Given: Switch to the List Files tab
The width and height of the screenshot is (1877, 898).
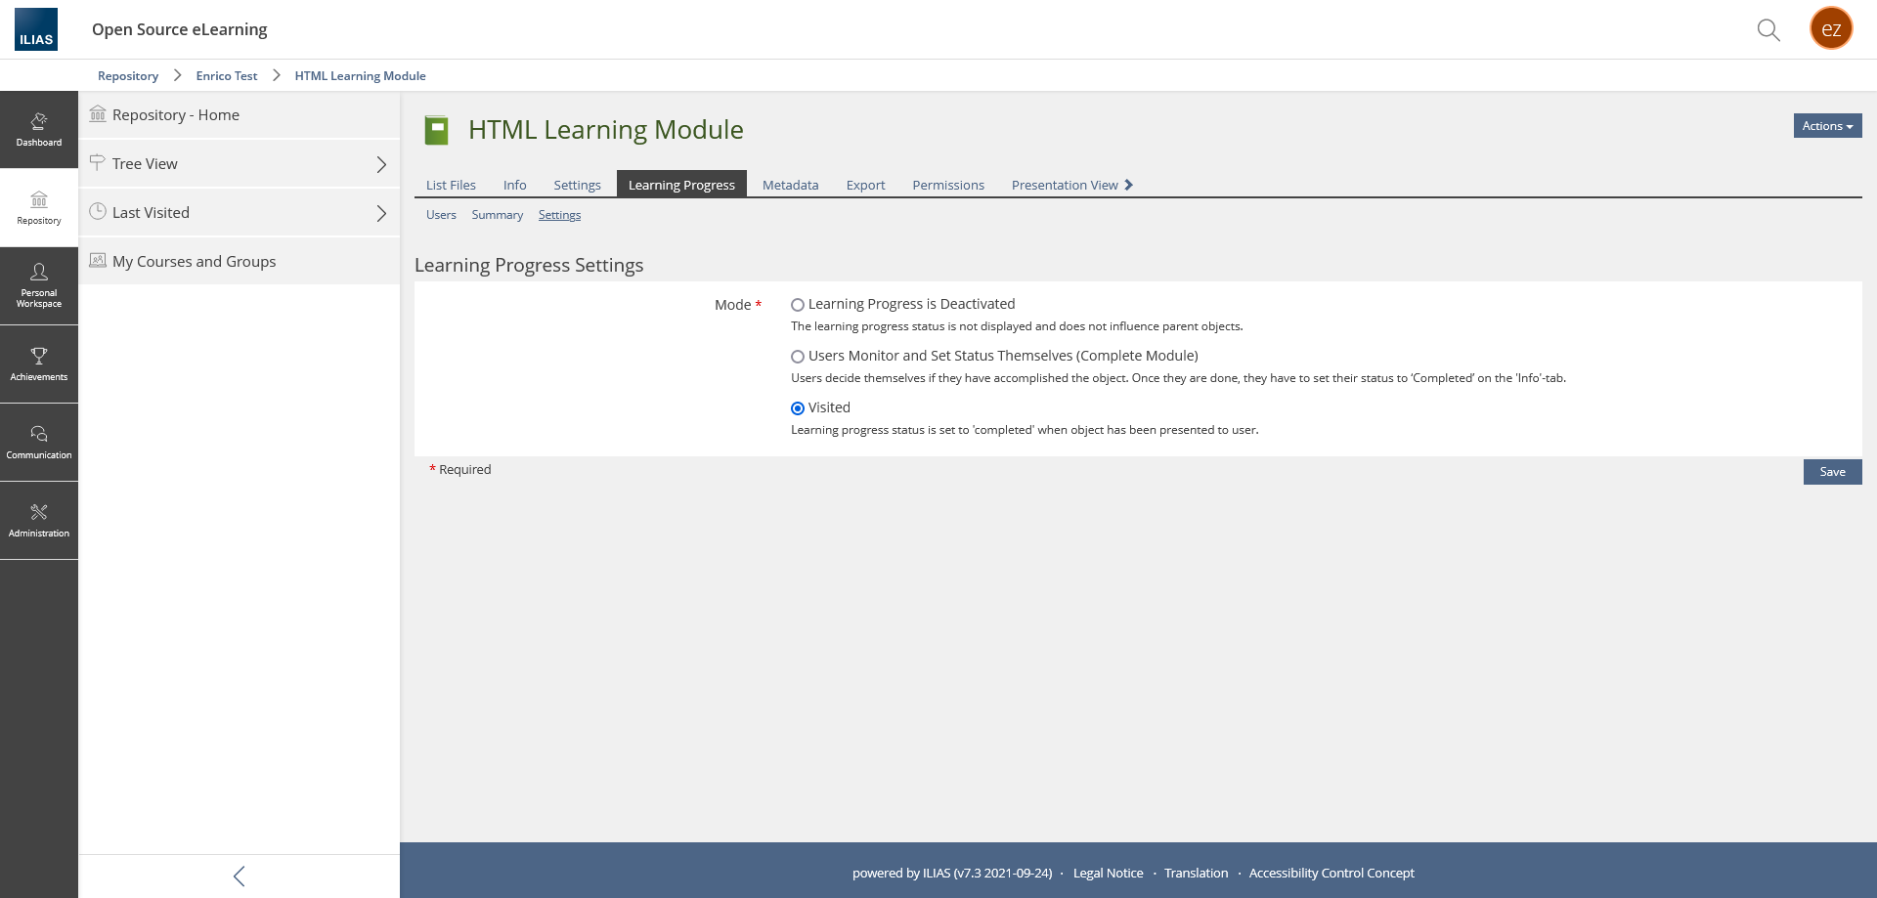Looking at the screenshot, I should (x=451, y=185).
